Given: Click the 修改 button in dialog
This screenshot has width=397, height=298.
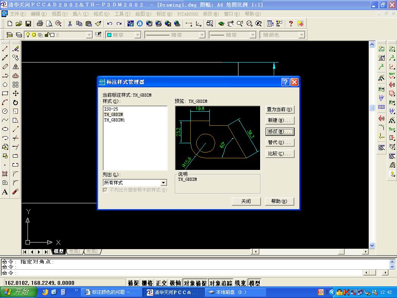Looking at the screenshot, I should coord(280,132).
